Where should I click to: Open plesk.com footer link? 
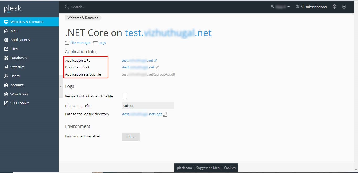[184, 168]
